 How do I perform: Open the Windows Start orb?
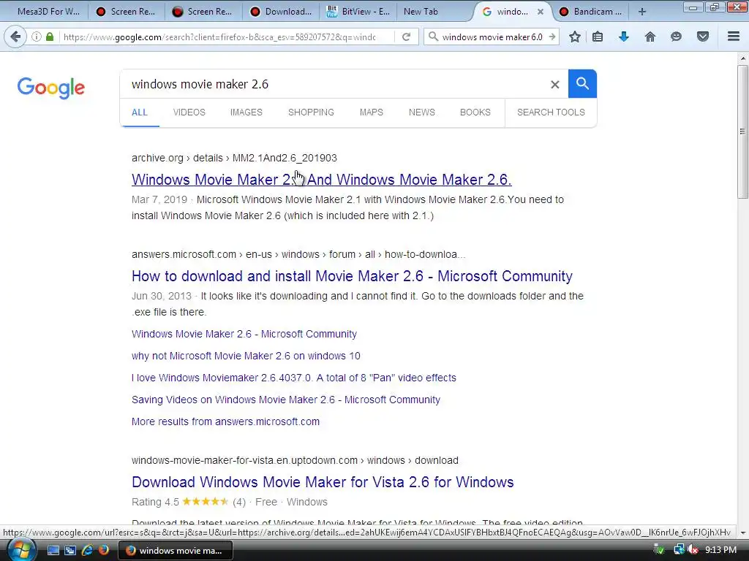[20, 550]
